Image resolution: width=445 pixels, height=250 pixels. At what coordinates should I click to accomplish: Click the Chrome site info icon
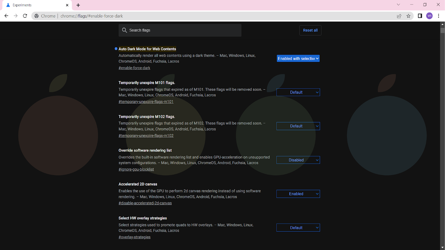coord(36,16)
